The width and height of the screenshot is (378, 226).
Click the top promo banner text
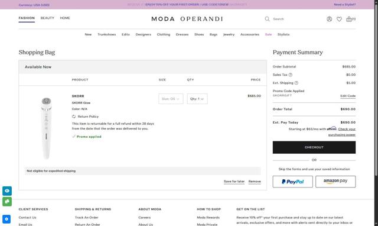(187, 5)
